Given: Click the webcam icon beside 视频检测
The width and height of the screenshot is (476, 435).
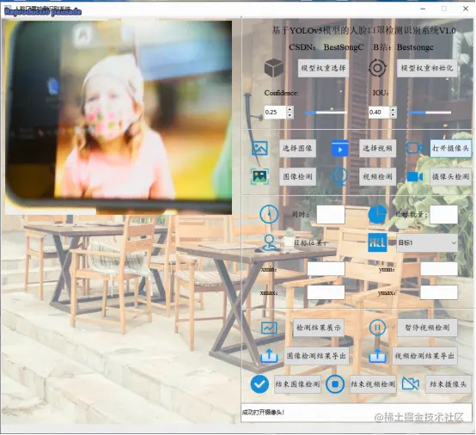Looking at the screenshot, I should tap(339, 176).
